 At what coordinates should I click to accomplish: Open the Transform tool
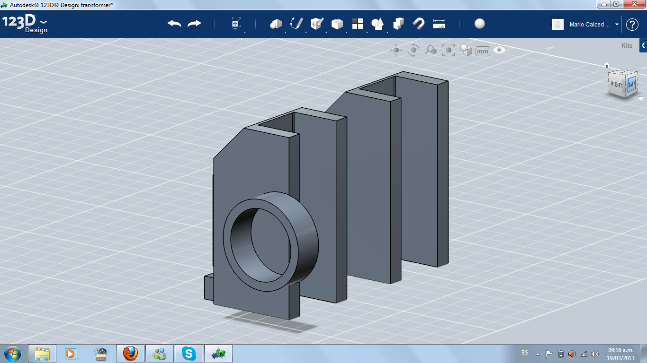coord(236,24)
